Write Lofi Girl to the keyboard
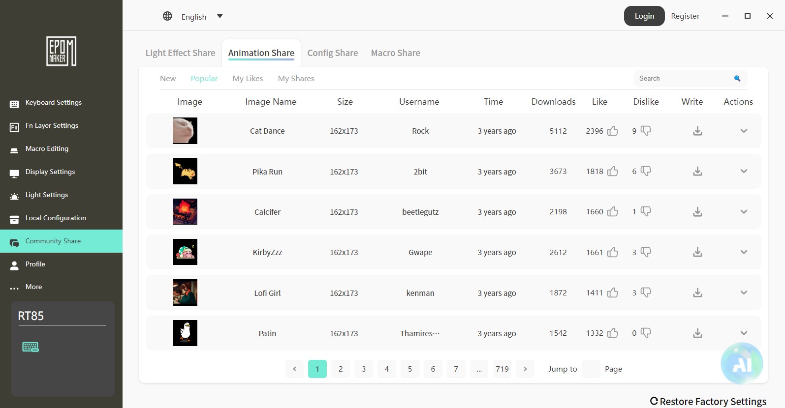The width and height of the screenshot is (785, 408). click(697, 292)
